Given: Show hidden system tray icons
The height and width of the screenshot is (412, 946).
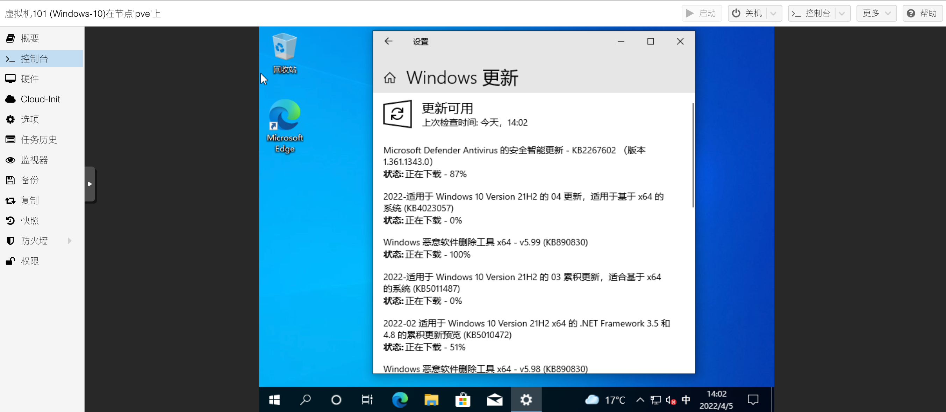Looking at the screenshot, I should click(640, 399).
